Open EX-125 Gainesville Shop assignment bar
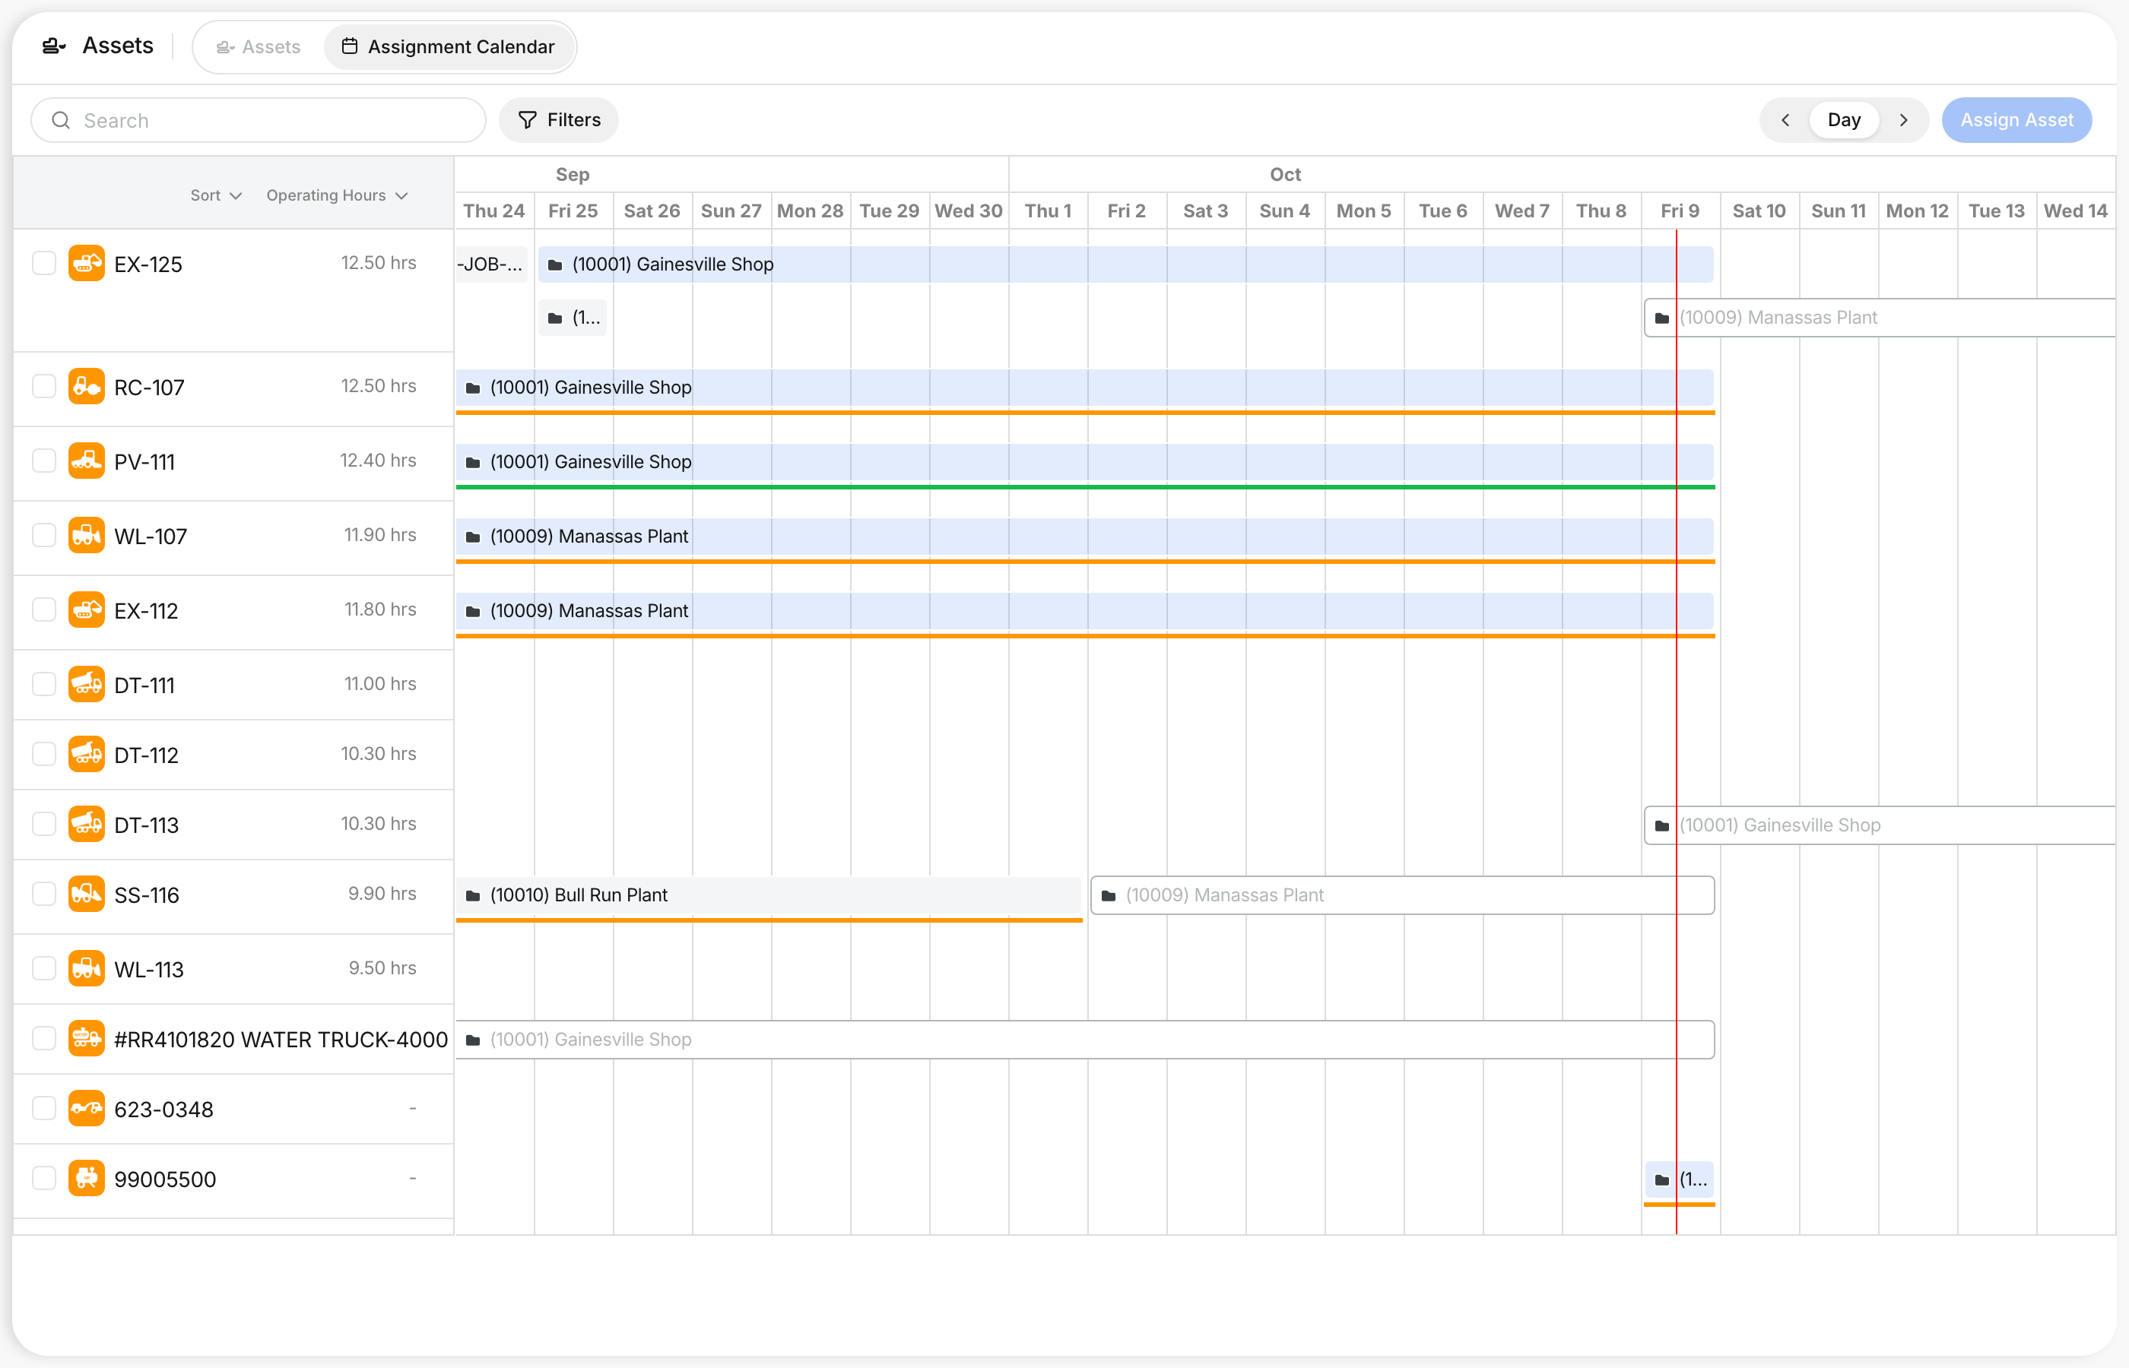The width and height of the screenshot is (2129, 1368). [x=1126, y=264]
